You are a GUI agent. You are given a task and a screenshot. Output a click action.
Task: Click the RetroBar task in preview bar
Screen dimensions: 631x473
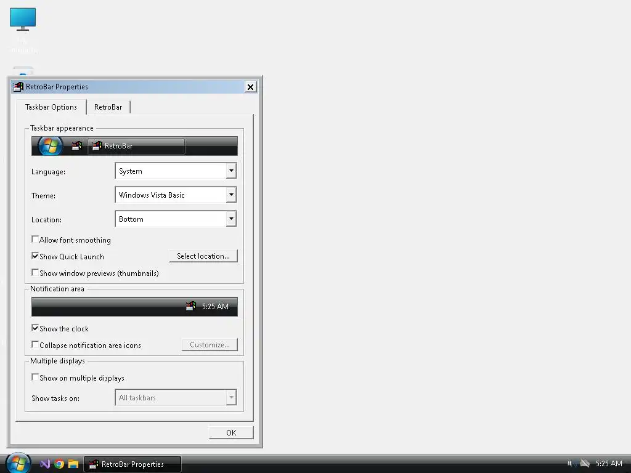point(136,146)
